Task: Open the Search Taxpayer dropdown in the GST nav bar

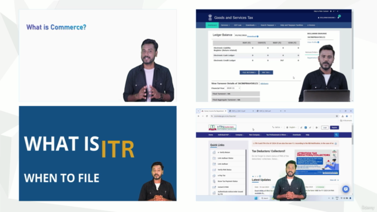Action: pyautogui.click(x=269, y=25)
